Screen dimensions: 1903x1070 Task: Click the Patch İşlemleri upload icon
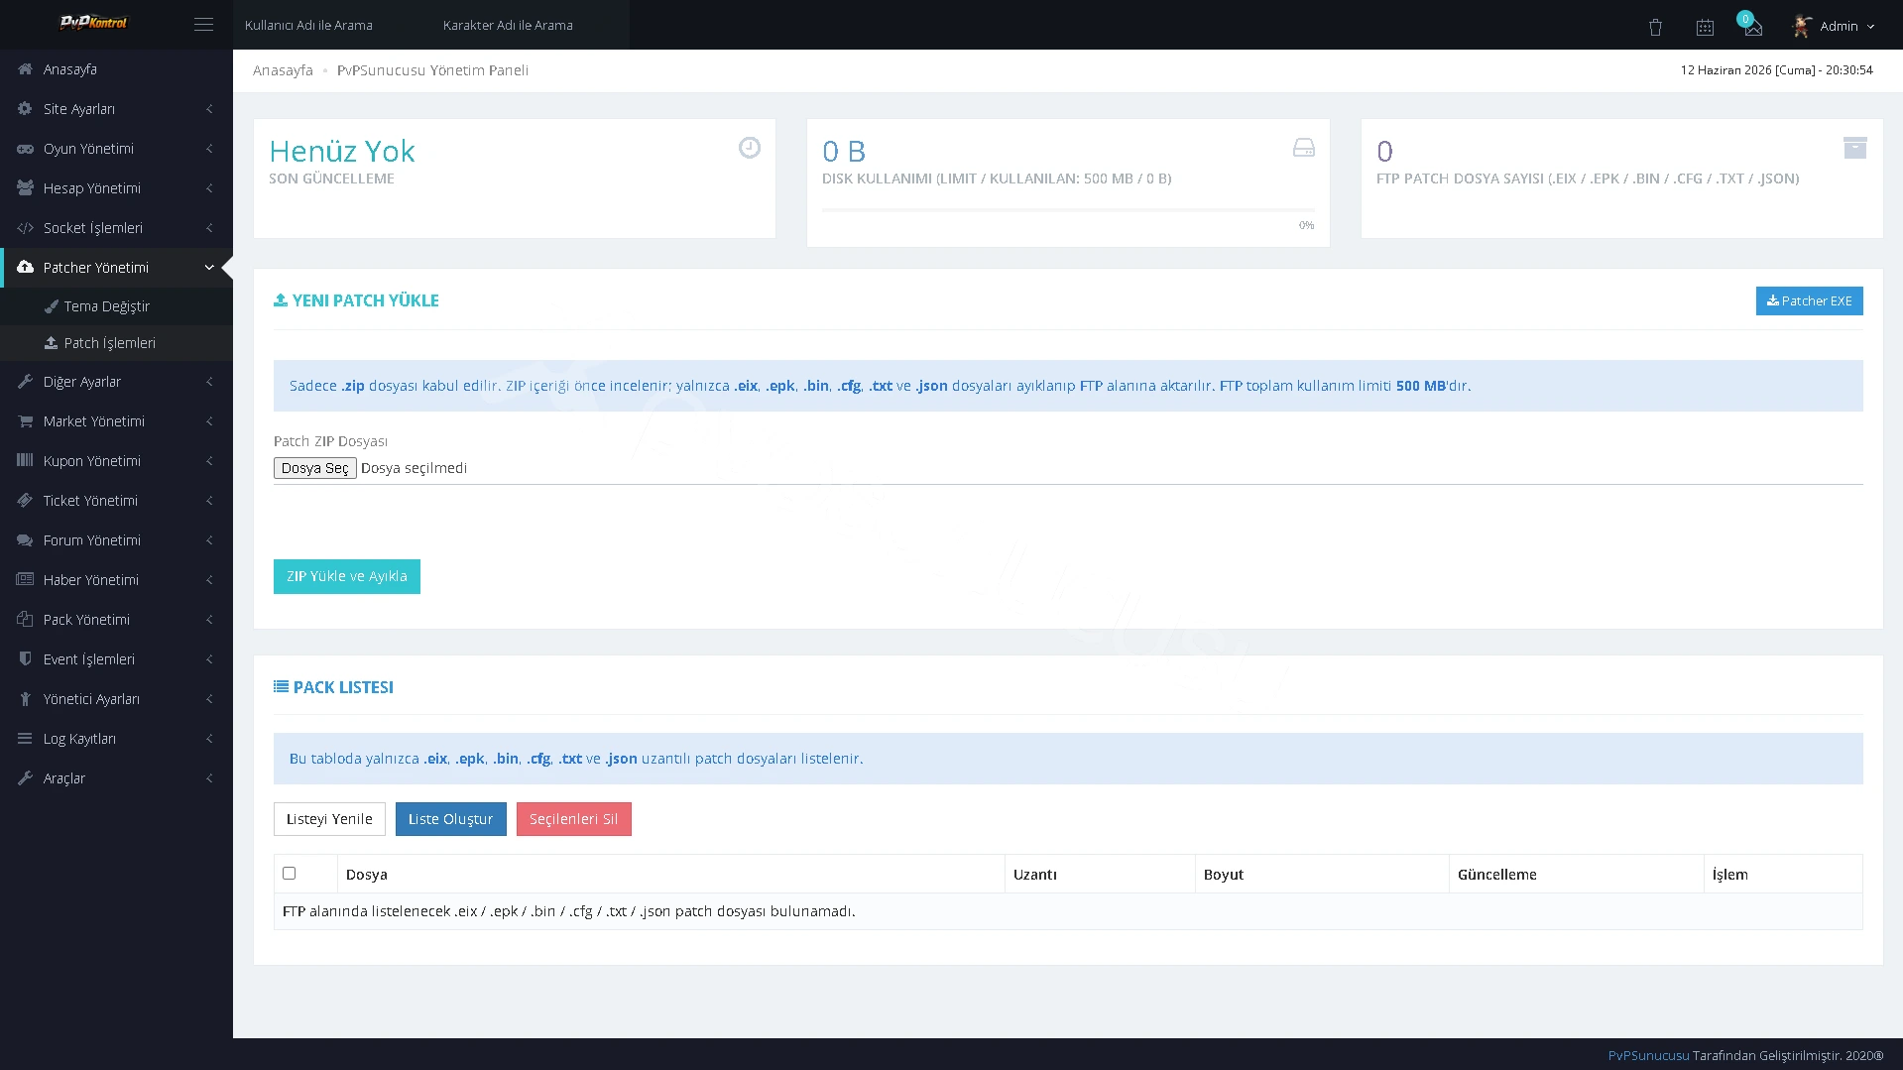point(51,343)
